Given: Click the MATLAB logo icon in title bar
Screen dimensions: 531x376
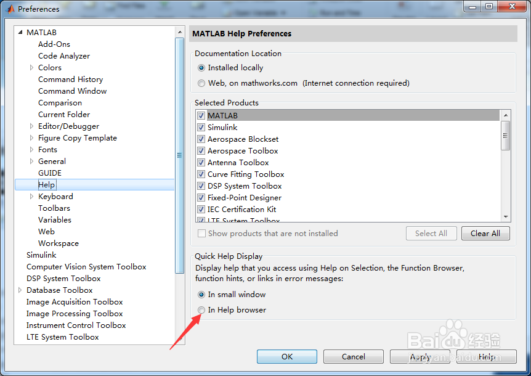Looking at the screenshot, I should pyautogui.click(x=10, y=9).
